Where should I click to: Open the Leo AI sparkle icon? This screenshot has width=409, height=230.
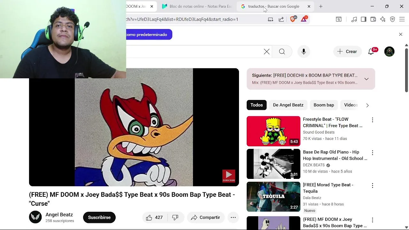tap(383, 19)
